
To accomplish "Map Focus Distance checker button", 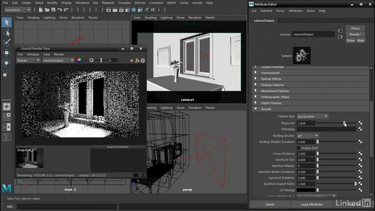I will click(360, 154).
